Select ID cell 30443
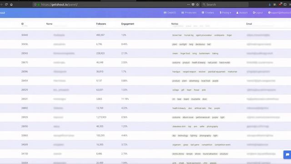This screenshot has width=291, height=164. (25, 35)
